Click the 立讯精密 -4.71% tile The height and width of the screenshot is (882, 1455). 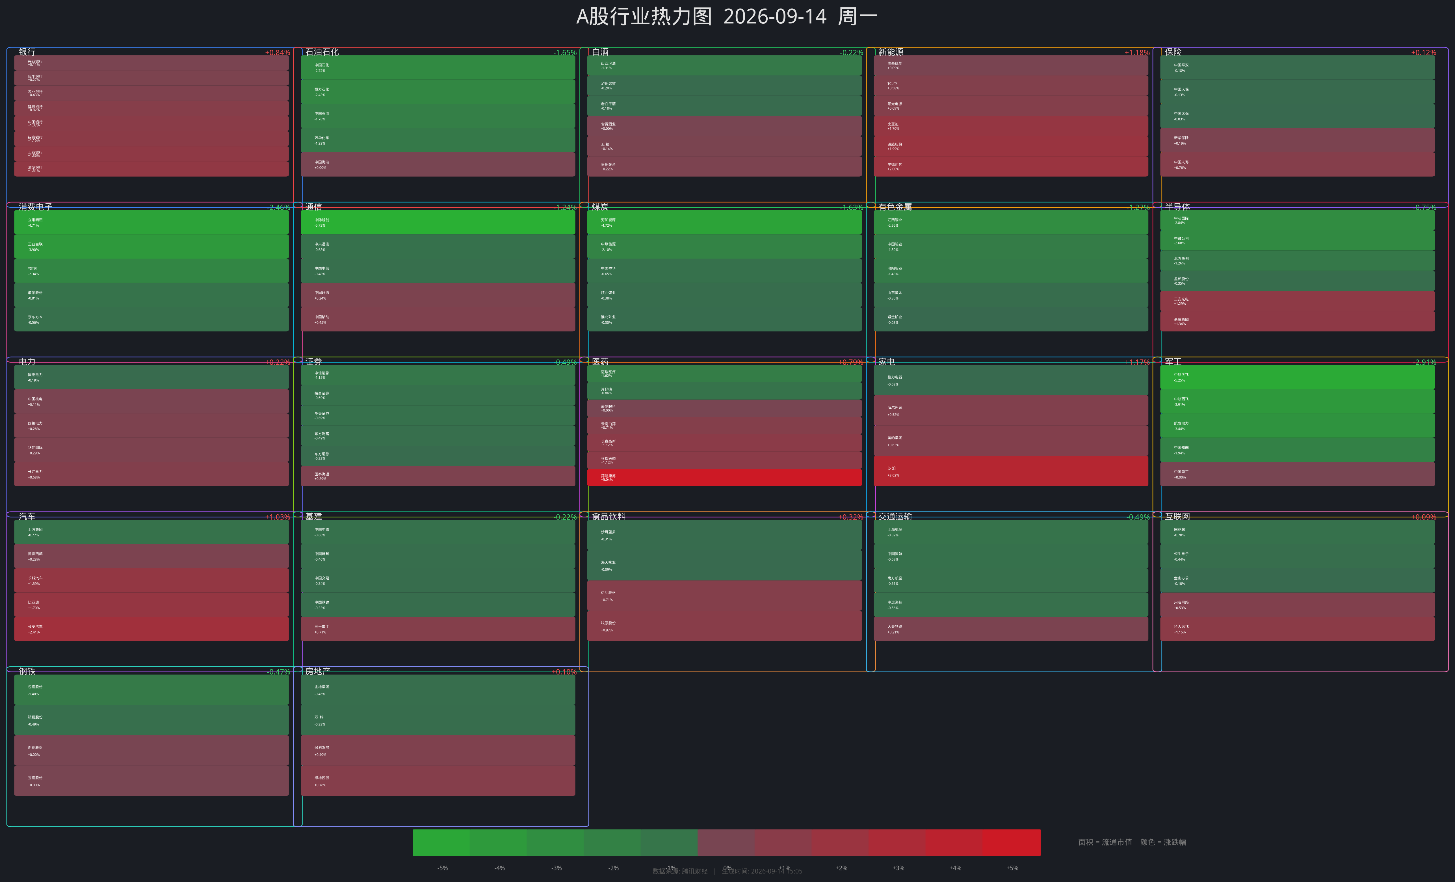[151, 222]
